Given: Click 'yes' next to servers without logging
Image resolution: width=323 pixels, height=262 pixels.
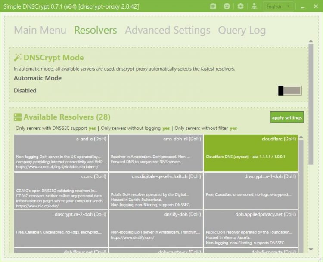Looking at the screenshot, I should [x=166, y=128].
